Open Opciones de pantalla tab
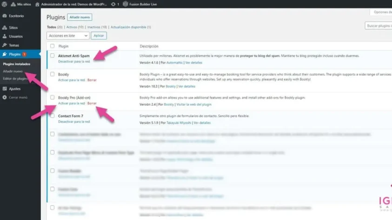392x220 pixels. coord(381,12)
